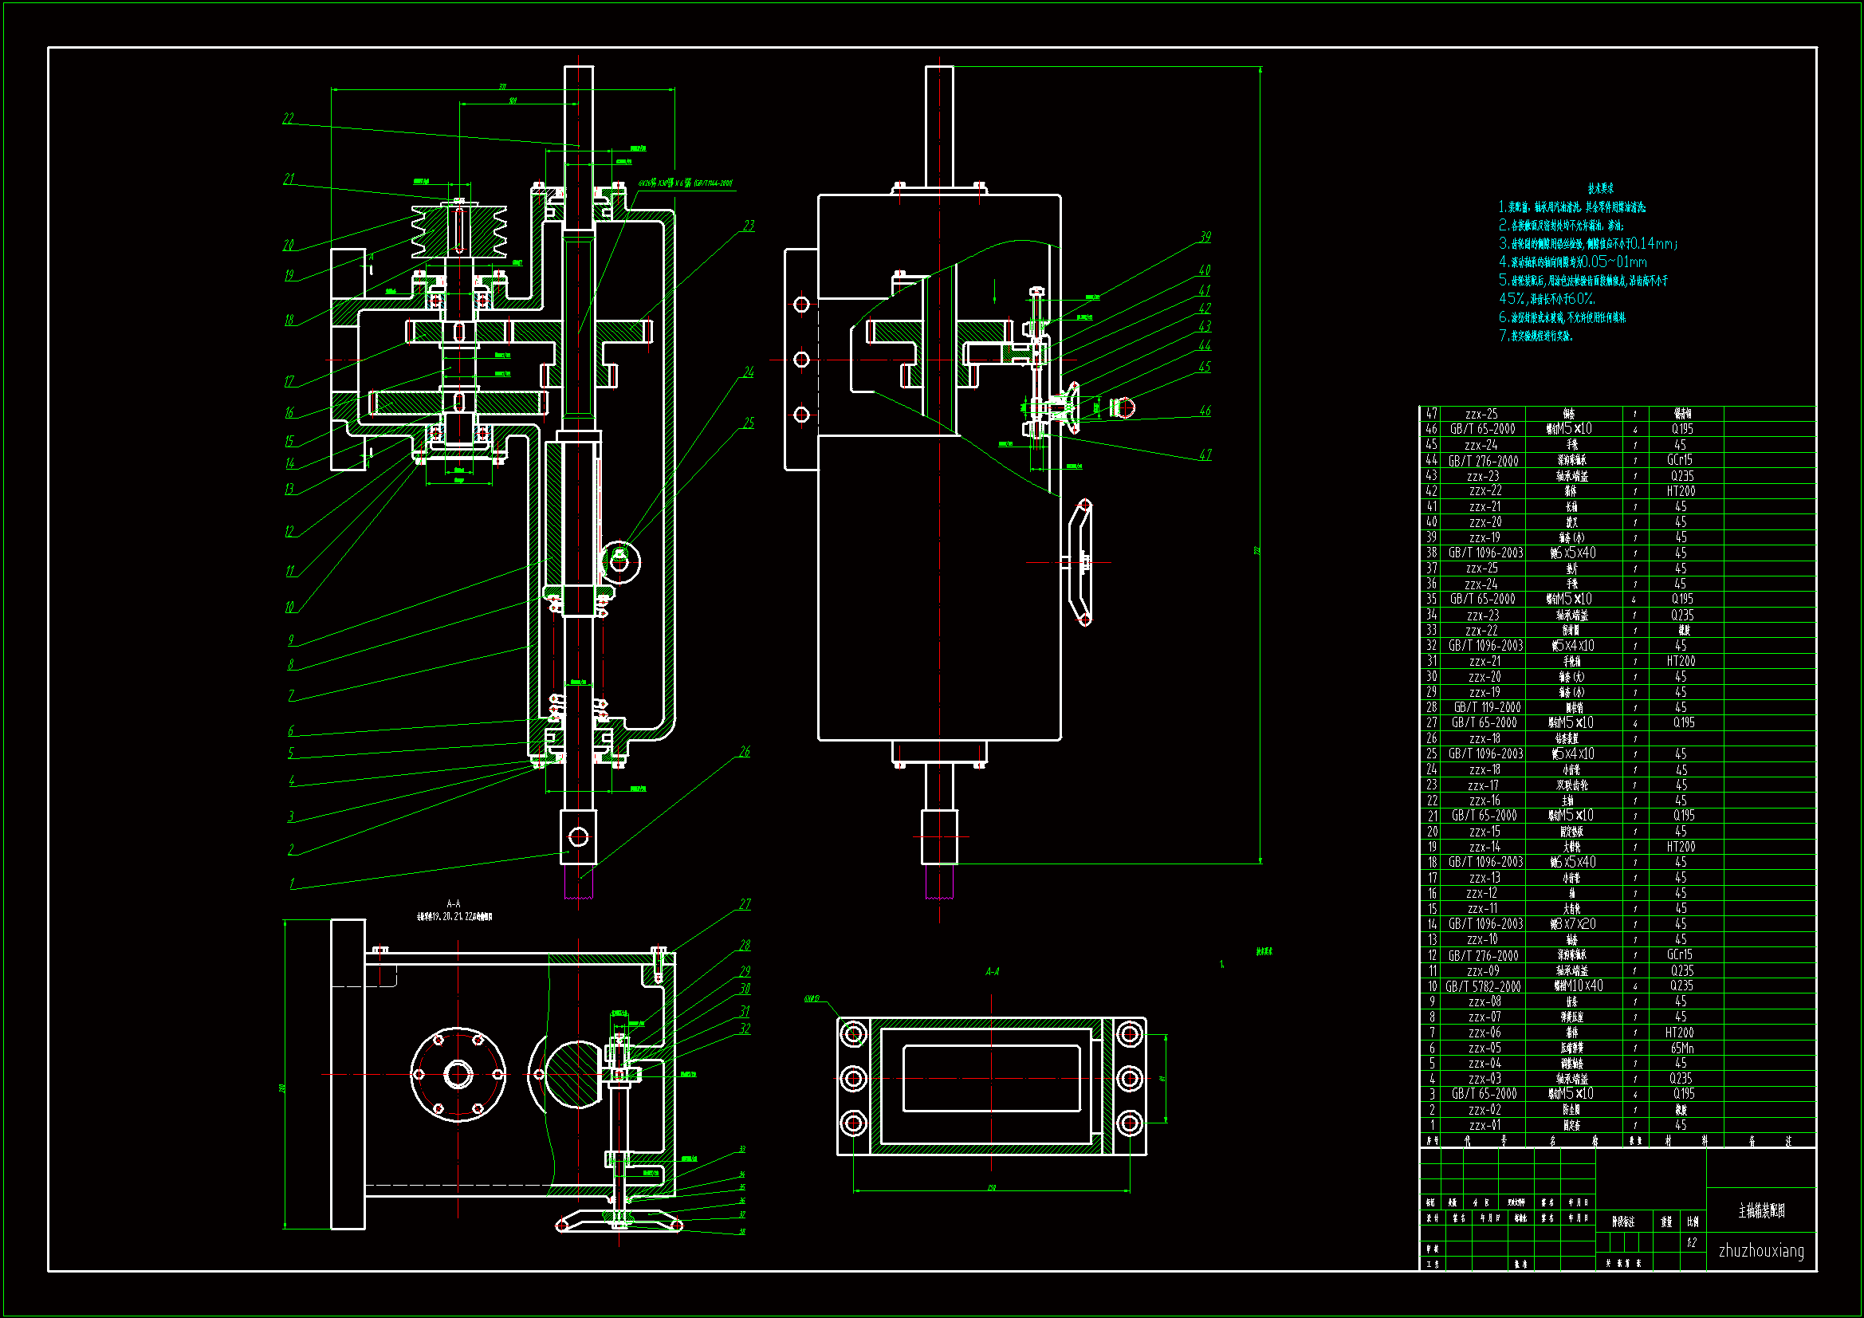Select part balloon number 27
Image resolution: width=1864 pixels, height=1318 pixels.
pyautogui.click(x=745, y=904)
